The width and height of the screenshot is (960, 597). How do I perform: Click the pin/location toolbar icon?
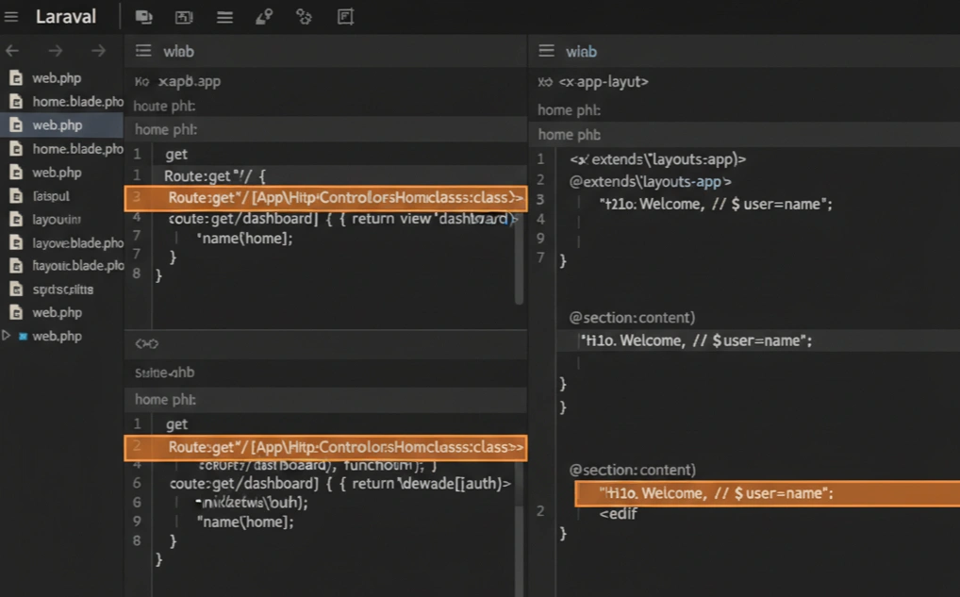[x=264, y=16]
